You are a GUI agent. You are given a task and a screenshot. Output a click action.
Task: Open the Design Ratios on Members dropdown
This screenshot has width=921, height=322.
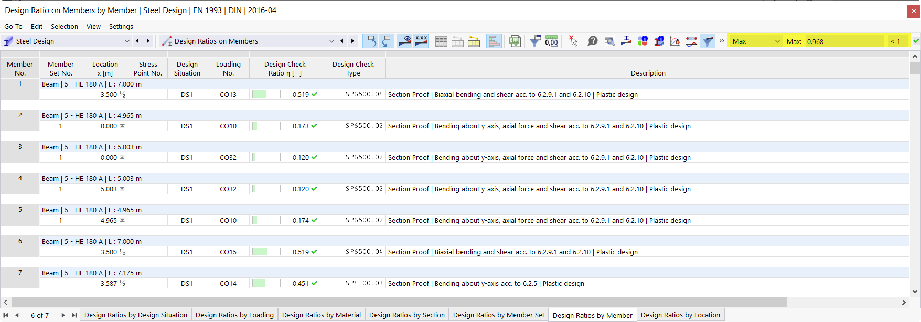(331, 41)
